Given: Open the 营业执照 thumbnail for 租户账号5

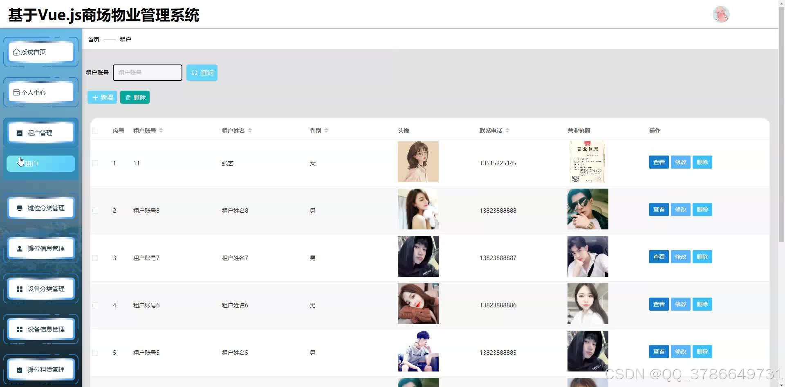Looking at the screenshot, I should (588, 351).
